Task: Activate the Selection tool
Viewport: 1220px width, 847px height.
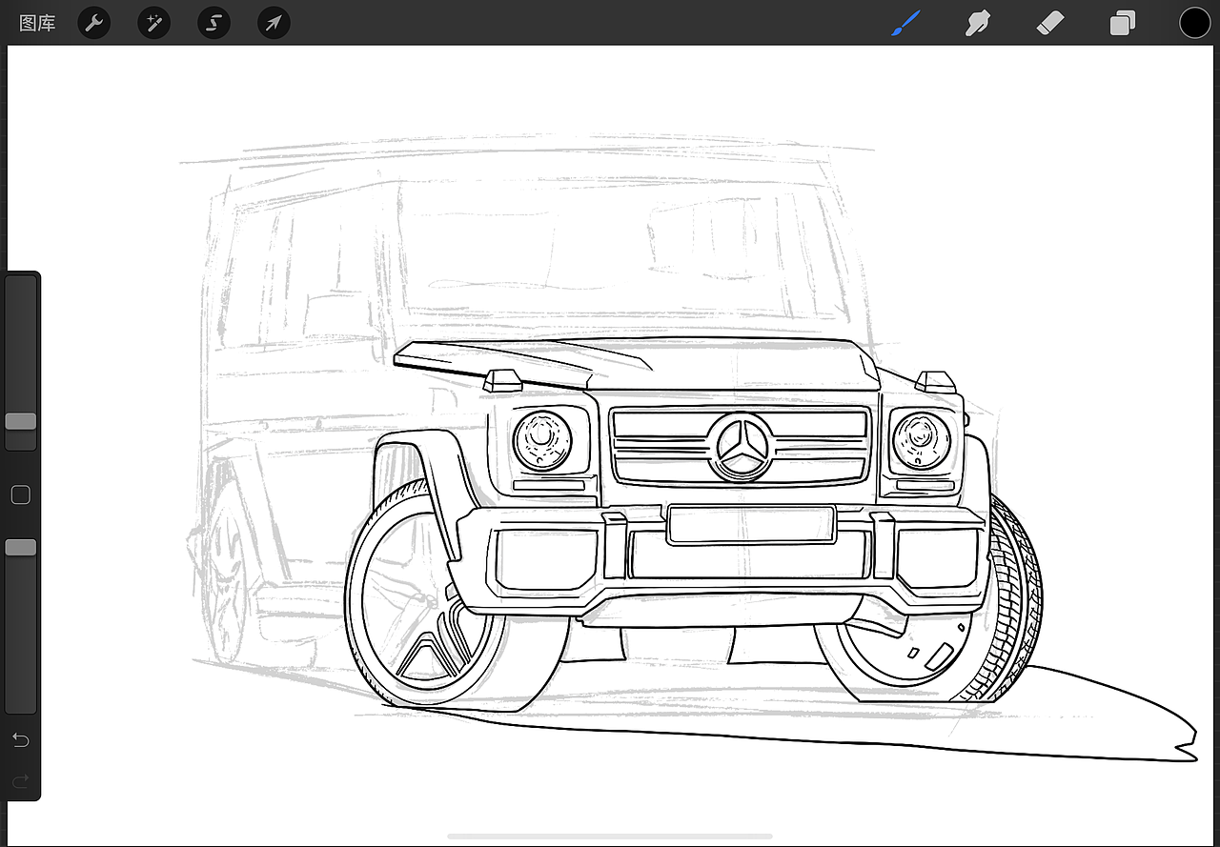Action: click(213, 23)
